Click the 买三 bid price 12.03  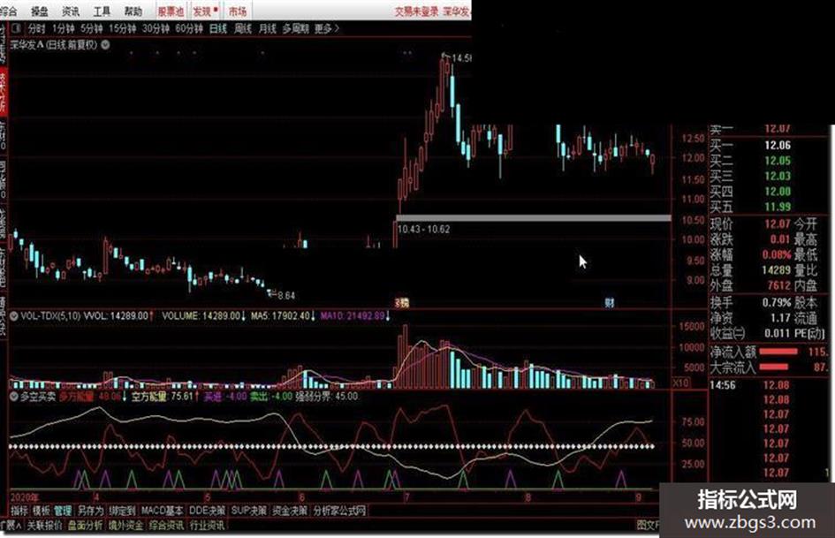[777, 177]
